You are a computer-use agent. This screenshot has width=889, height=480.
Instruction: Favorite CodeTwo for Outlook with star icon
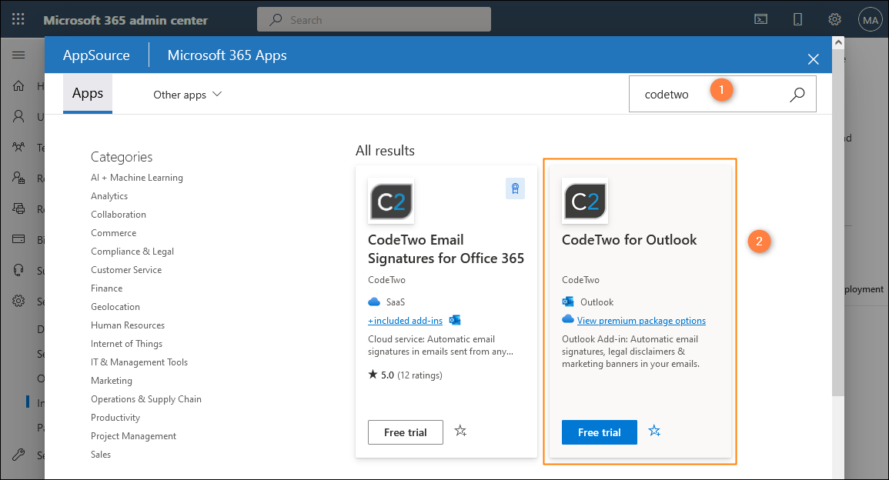click(654, 432)
